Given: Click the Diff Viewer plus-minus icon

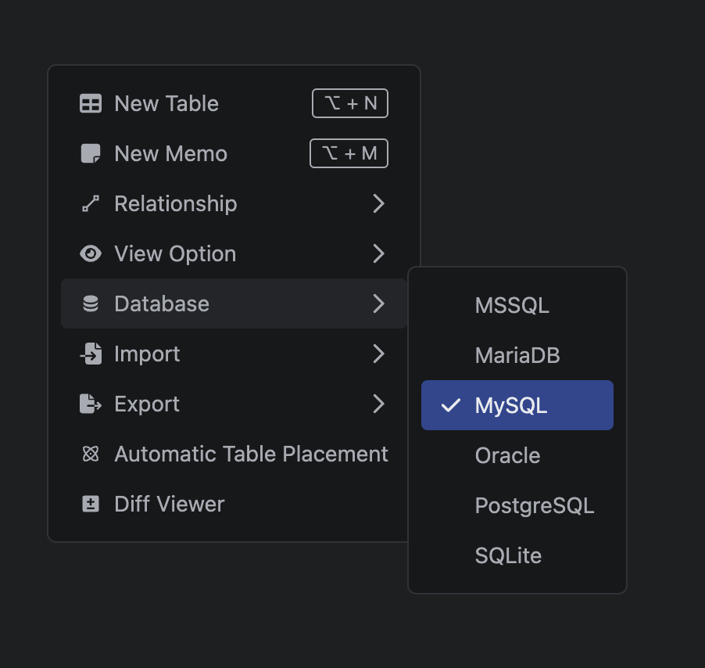Looking at the screenshot, I should [x=91, y=505].
